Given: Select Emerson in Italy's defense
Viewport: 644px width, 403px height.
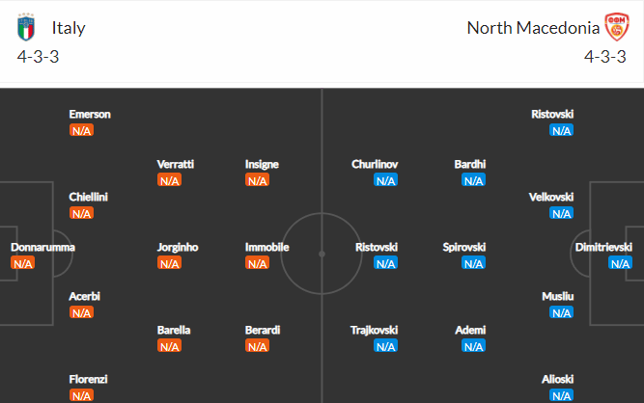Looking at the screenshot, I should click(x=90, y=114).
